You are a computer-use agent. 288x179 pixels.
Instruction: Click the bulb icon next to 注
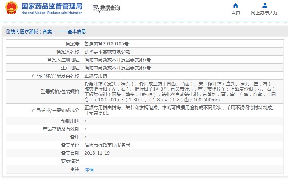pyautogui.click(x=72, y=169)
